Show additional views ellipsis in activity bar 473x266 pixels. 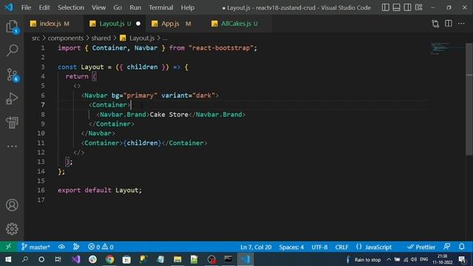(x=12, y=146)
